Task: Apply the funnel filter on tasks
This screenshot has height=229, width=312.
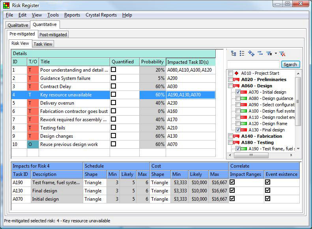Action: tap(269, 54)
